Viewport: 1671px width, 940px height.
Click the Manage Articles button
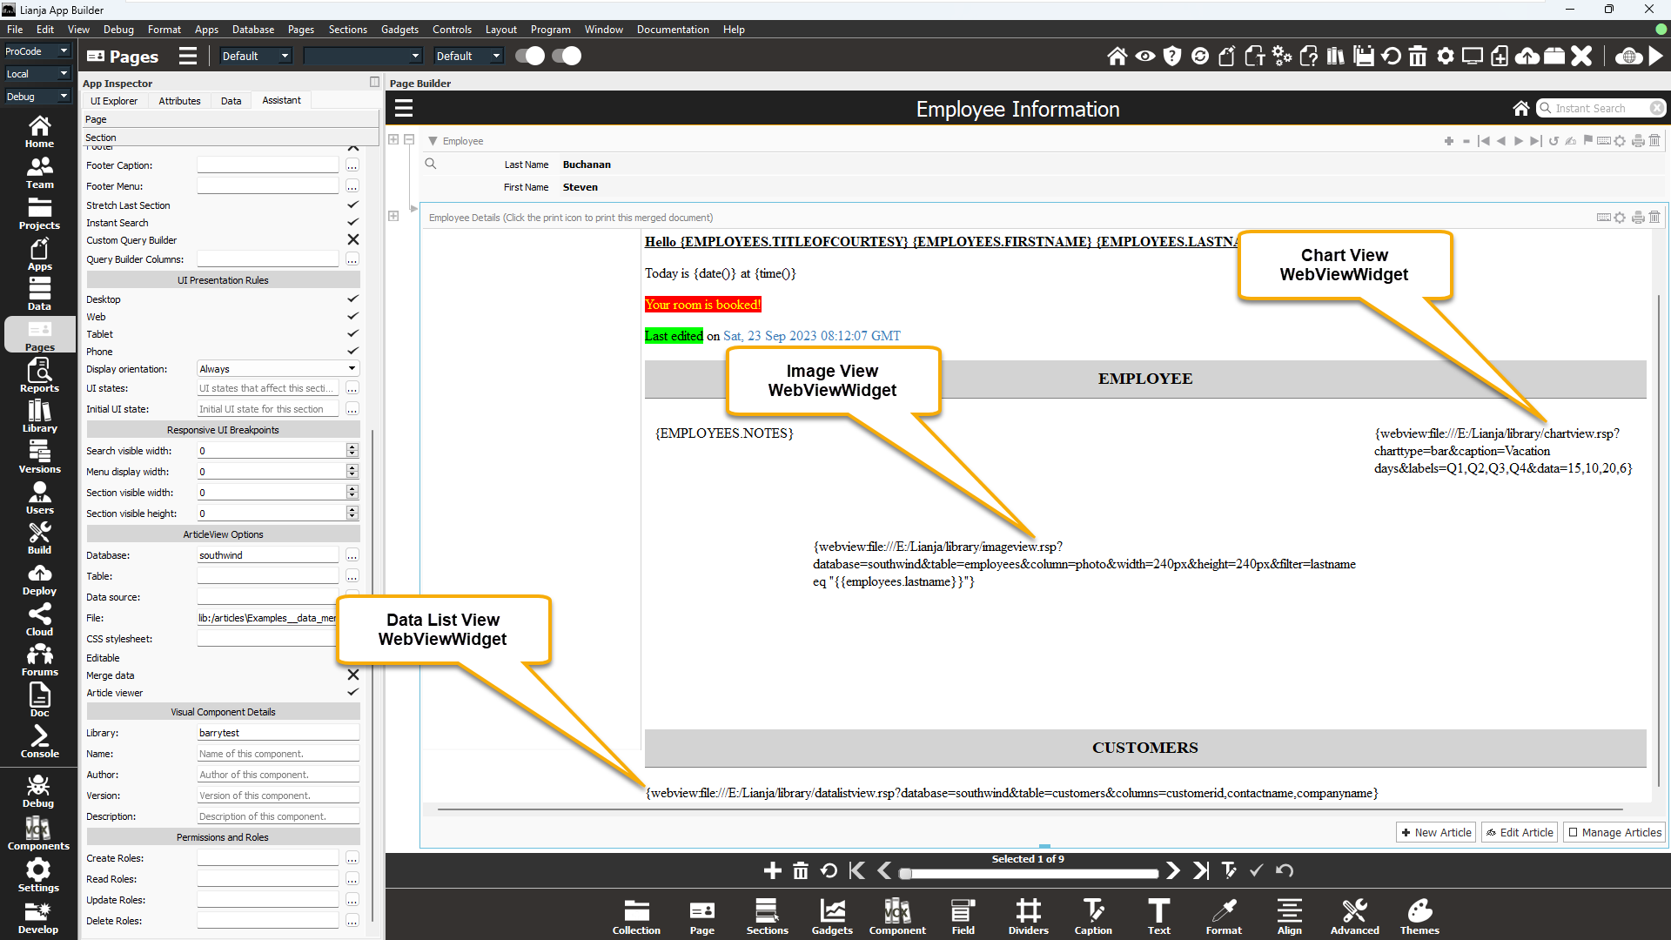pos(1614,832)
